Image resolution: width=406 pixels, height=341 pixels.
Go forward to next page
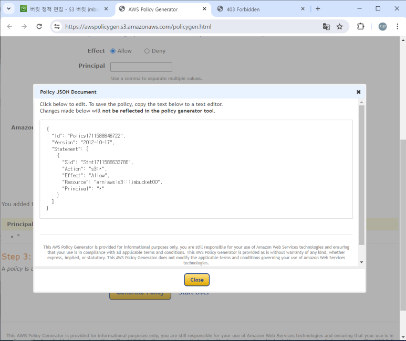pyautogui.click(x=24, y=26)
